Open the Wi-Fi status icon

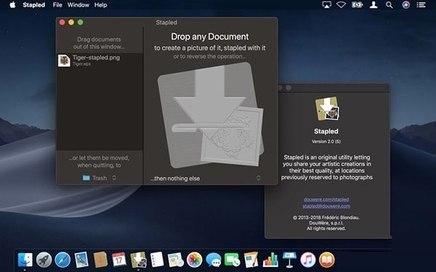tap(342, 5)
